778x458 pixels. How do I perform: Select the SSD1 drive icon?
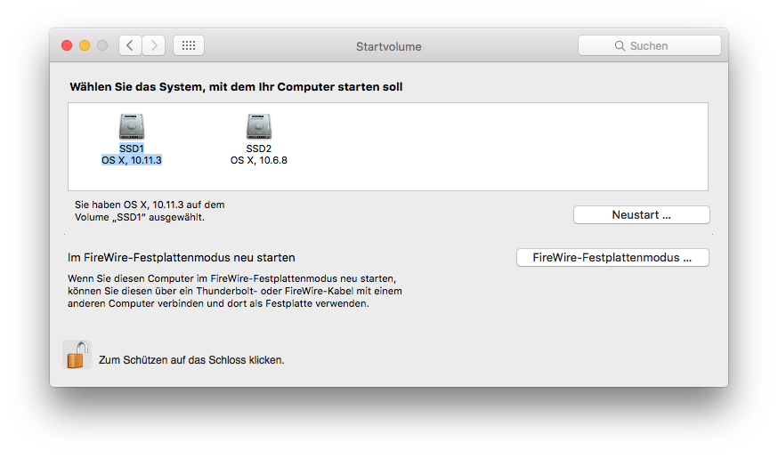132,126
